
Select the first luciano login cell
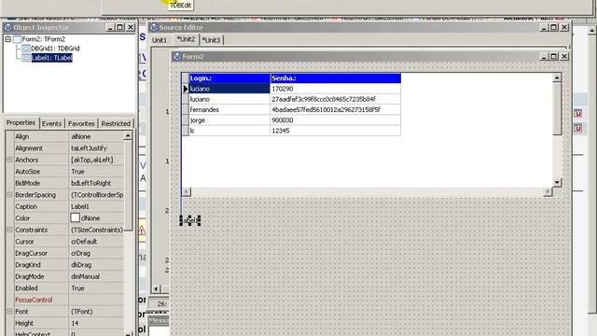[229, 89]
